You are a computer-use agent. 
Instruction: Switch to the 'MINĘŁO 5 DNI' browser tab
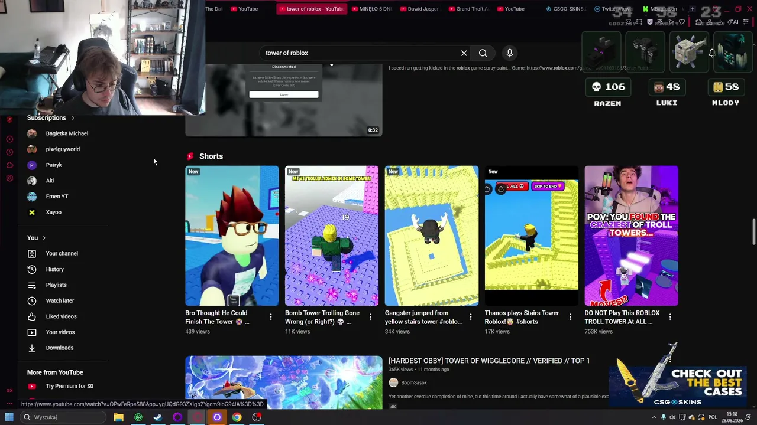point(371,9)
